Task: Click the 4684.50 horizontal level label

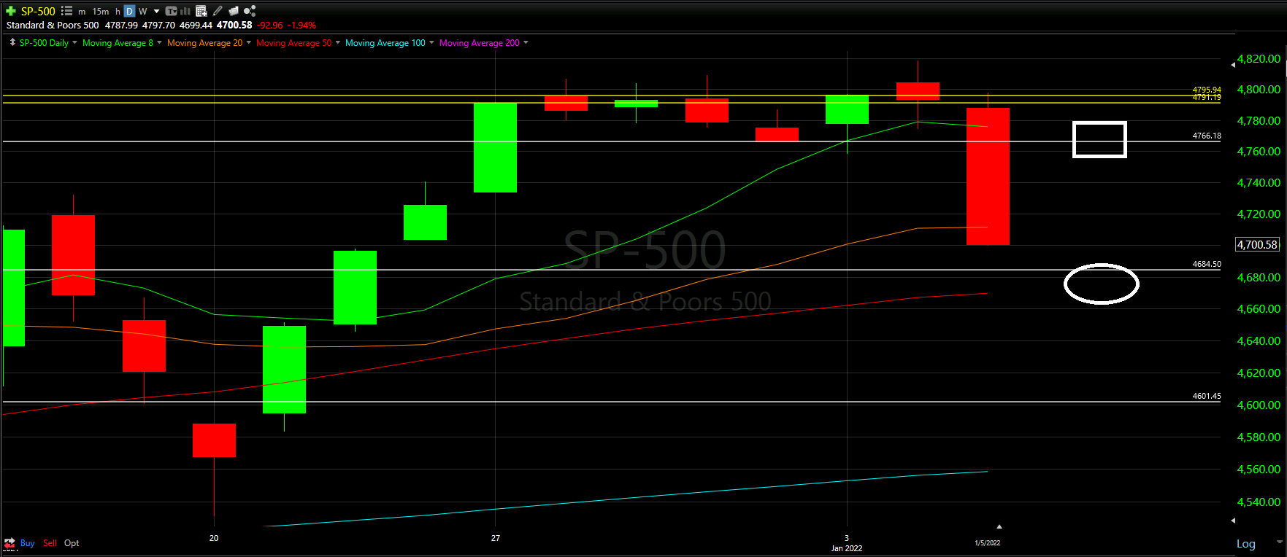Action: pos(1207,264)
